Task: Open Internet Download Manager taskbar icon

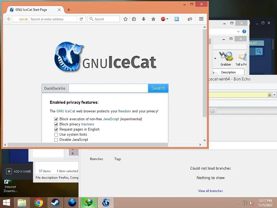Action: (x=89, y=203)
